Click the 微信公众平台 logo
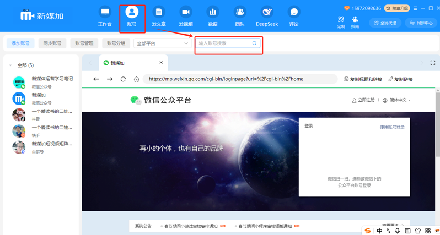The image size is (440, 235). (161, 100)
